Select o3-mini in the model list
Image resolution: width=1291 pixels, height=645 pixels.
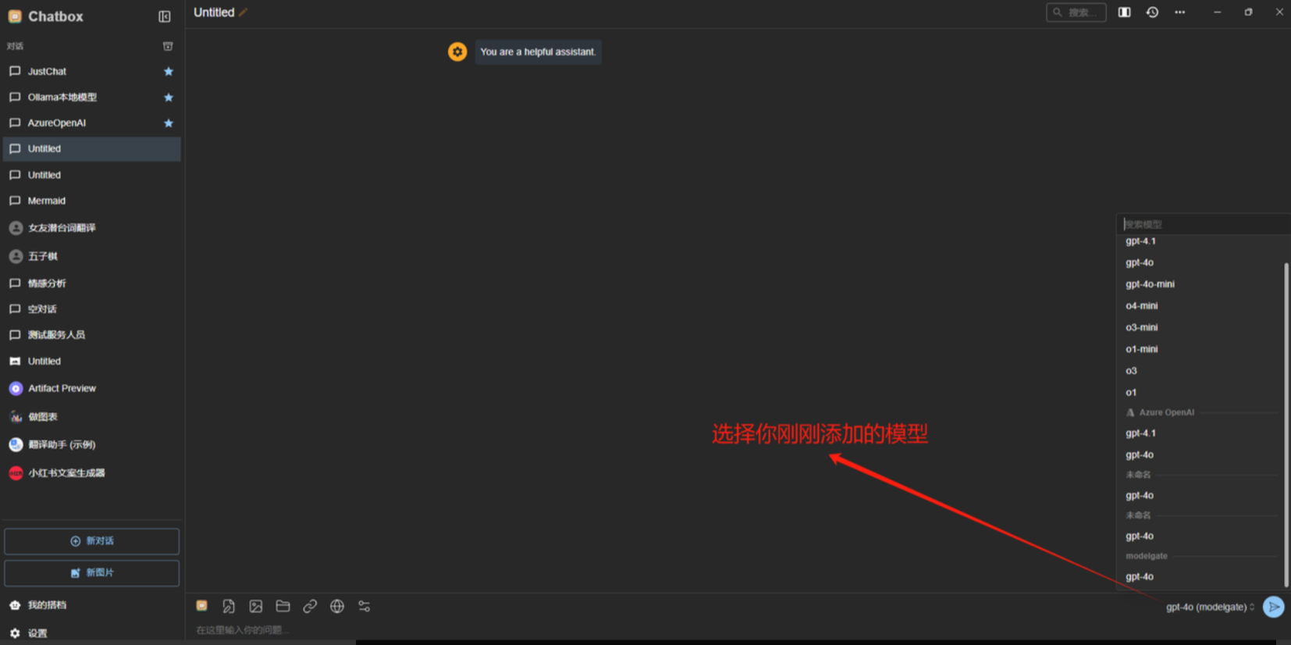tap(1141, 327)
